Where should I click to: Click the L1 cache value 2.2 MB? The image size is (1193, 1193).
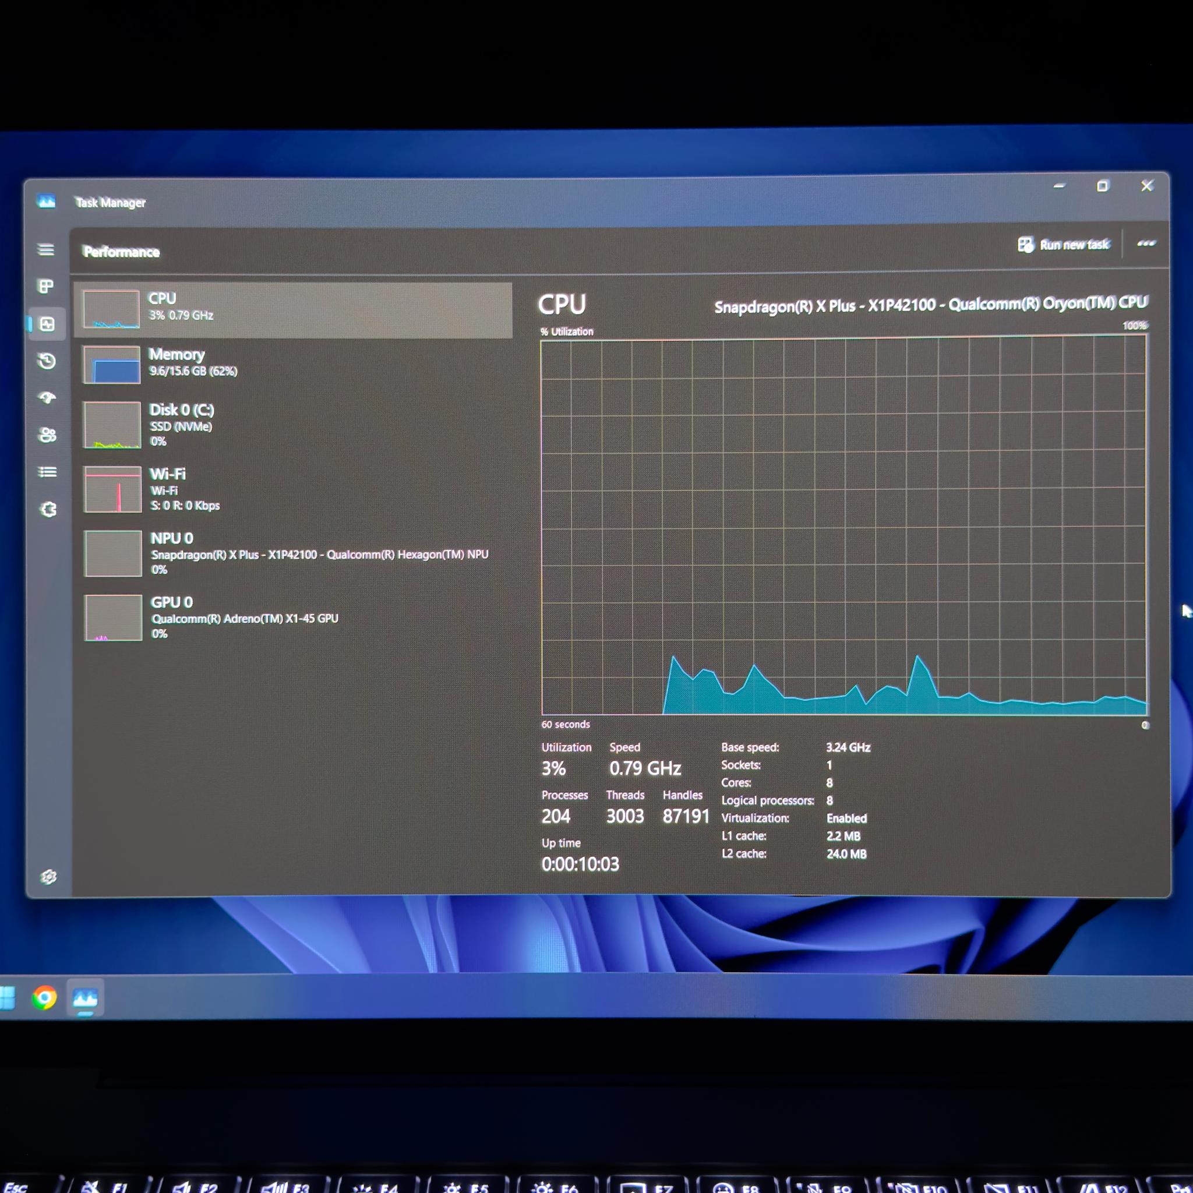(843, 836)
